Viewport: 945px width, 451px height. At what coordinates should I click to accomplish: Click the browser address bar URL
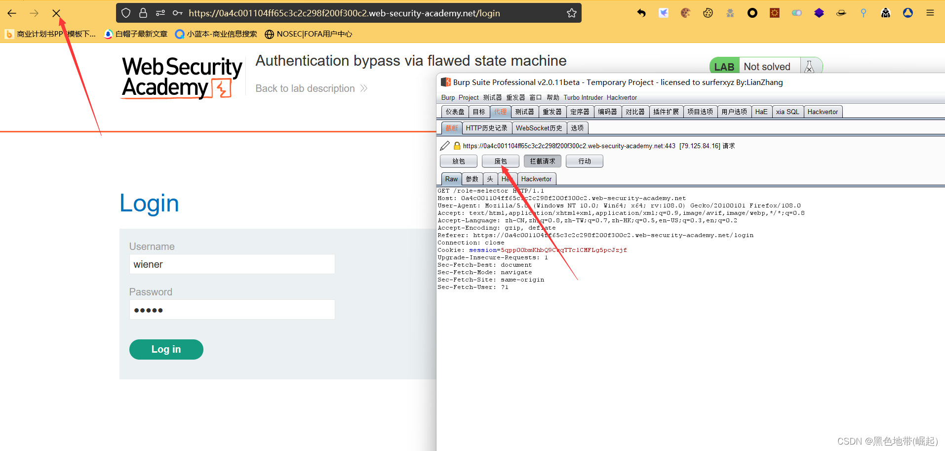tap(344, 13)
